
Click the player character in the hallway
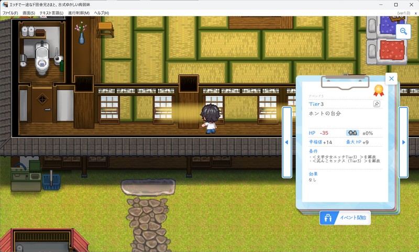point(210,118)
